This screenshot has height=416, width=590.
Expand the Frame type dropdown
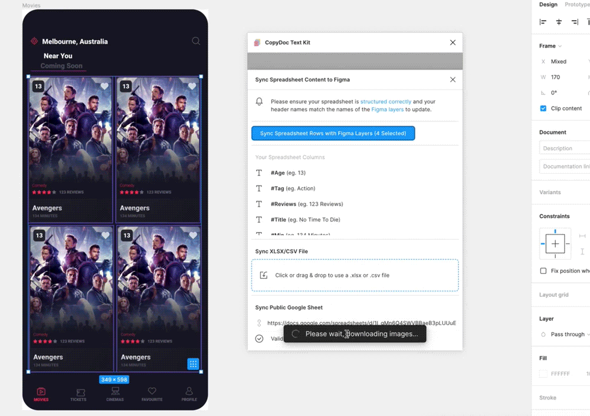point(550,46)
